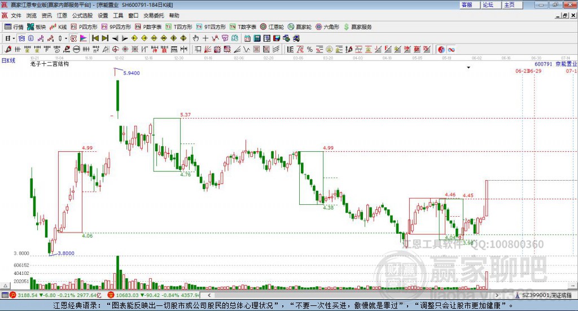Select the Gann fan drawing tool

208,49
